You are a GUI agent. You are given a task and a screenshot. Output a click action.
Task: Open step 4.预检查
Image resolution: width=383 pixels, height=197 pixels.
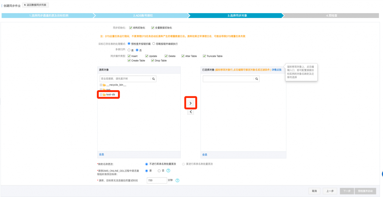pos(331,16)
